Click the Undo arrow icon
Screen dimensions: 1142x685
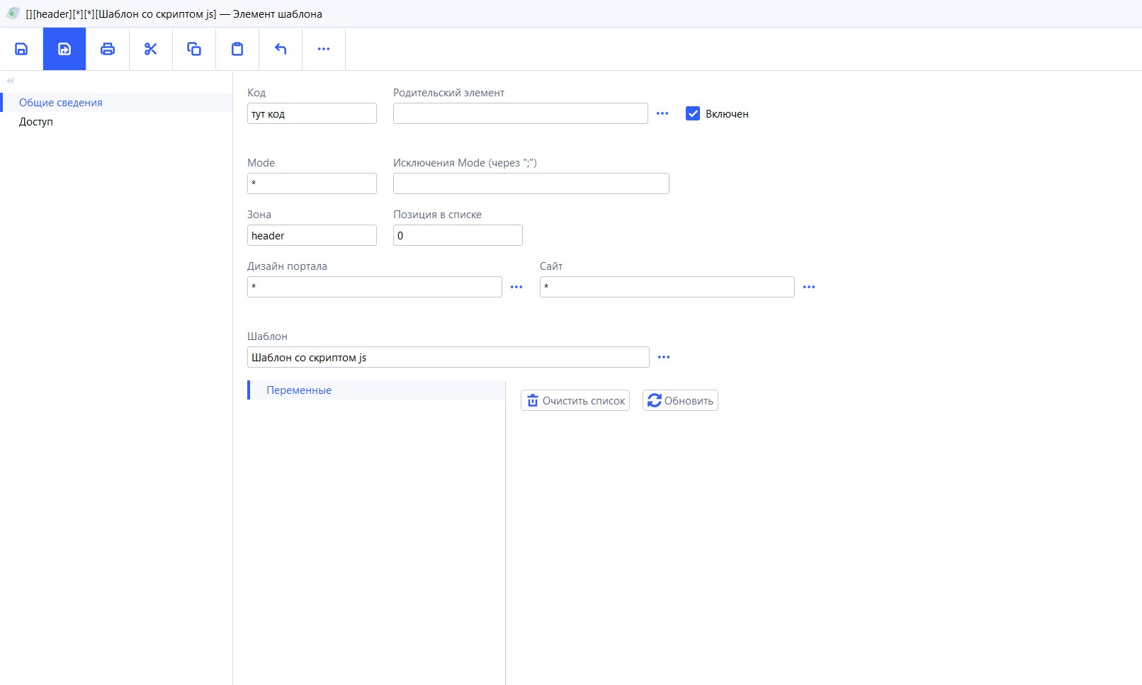click(281, 49)
